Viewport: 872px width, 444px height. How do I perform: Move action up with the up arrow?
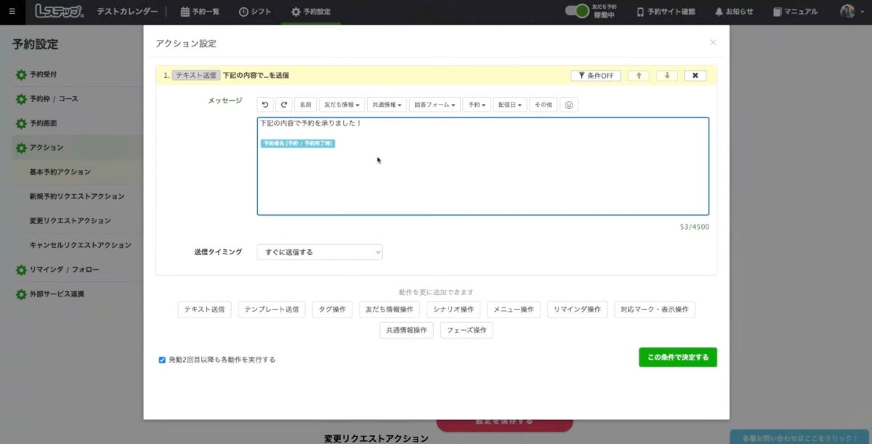pos(638,76)
